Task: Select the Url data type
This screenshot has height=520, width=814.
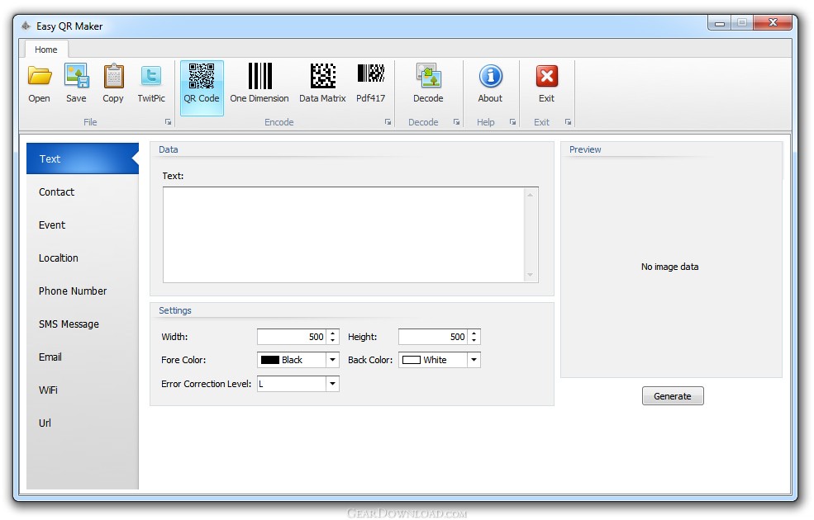Action: (x=83, y=423)
